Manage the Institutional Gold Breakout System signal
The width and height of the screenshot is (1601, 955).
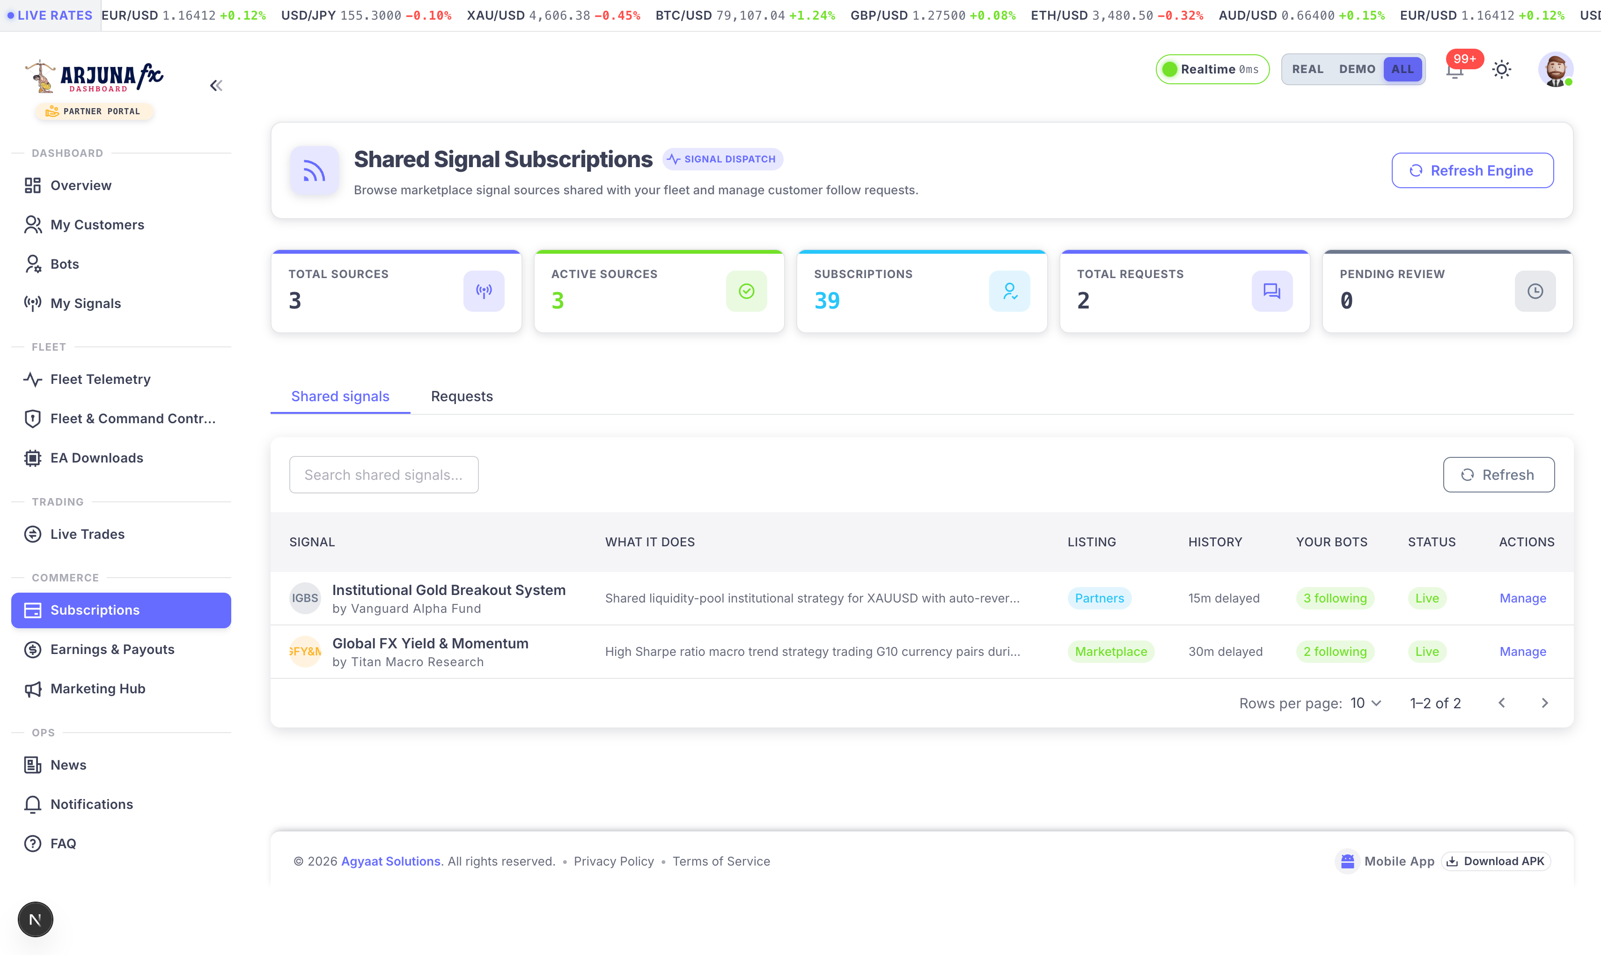point(1522,598)
